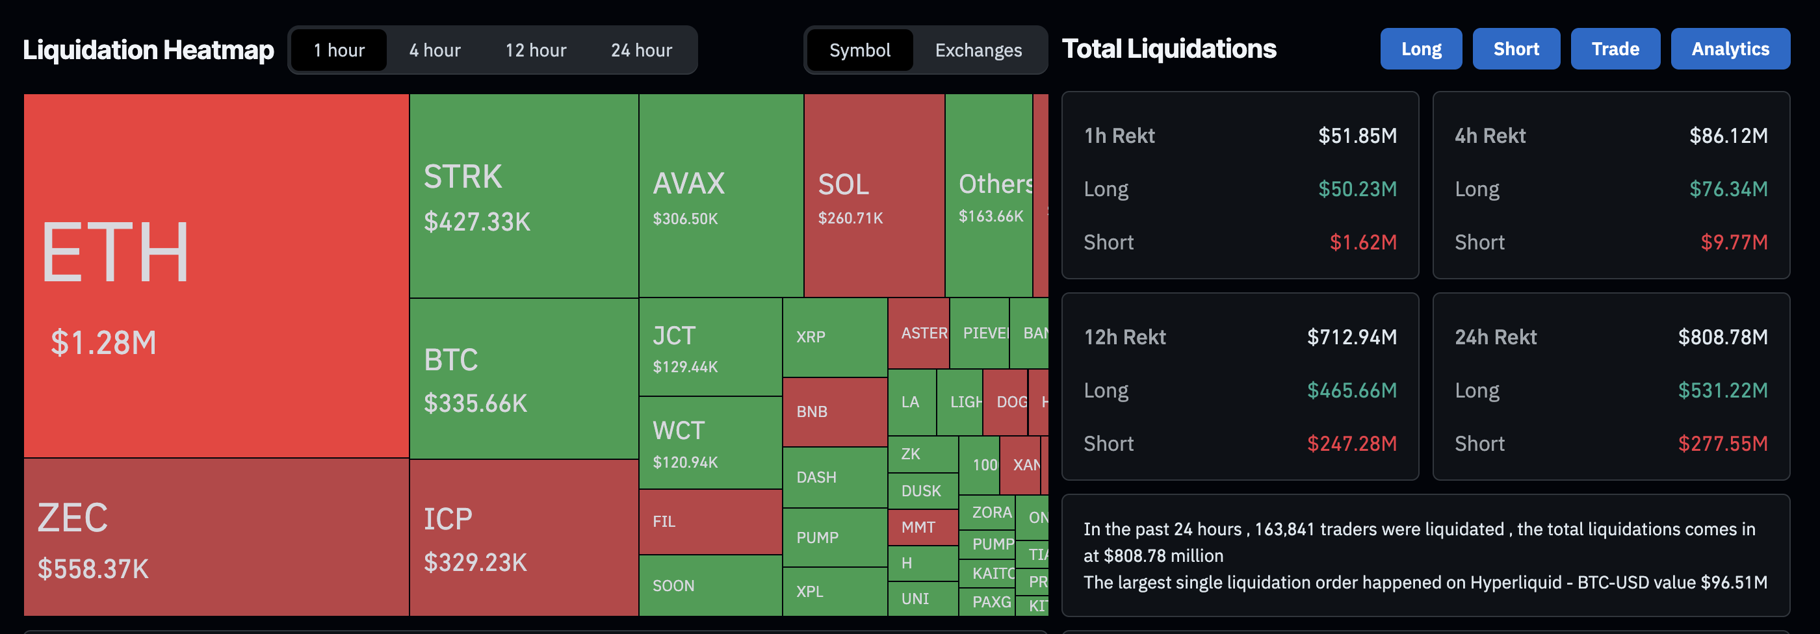Image resolution: width=1820 pixels, height=634 pixels.
Task: Click the Short button
Action: 1516,49
